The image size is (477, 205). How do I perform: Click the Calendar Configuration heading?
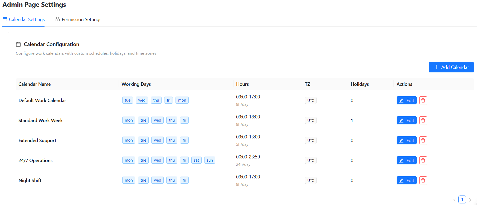(51, 44)
